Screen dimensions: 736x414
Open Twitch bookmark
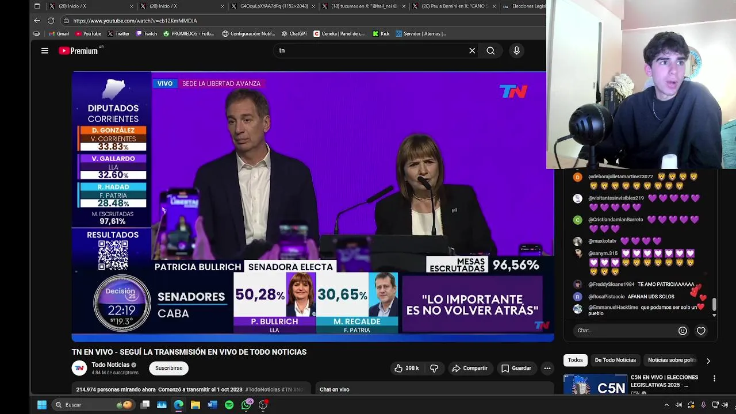pyautogui.click(x=147, y=34)
